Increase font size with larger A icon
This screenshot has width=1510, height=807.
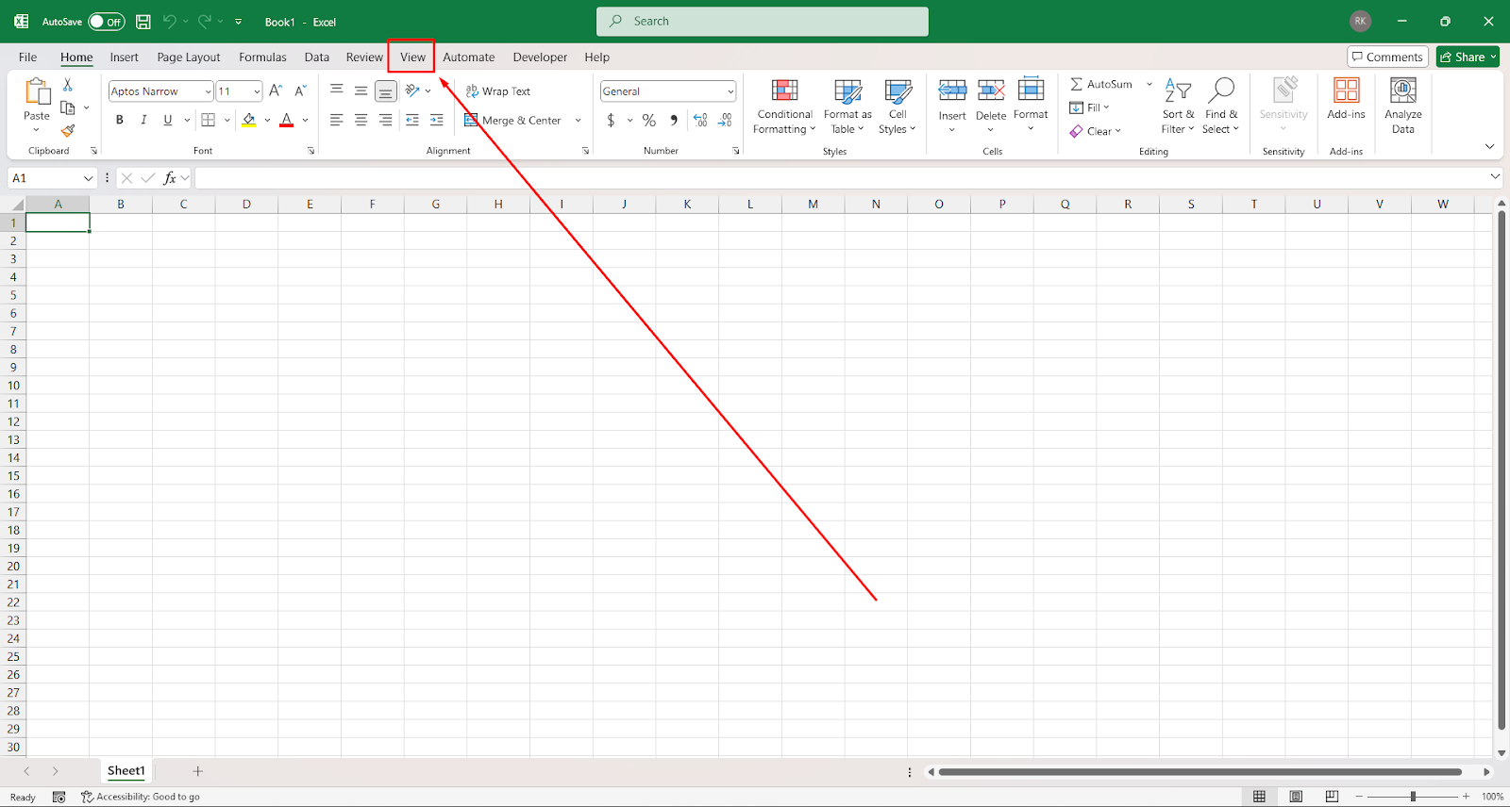(x=276, y=91)
